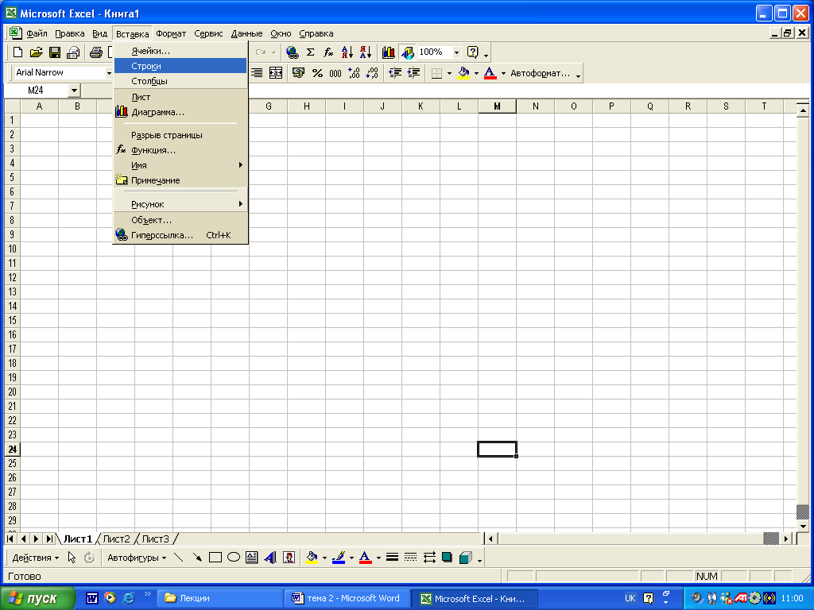Select the Oval drawing tool
The height and width of the screenshot is (610, 814).
(234, 558)
